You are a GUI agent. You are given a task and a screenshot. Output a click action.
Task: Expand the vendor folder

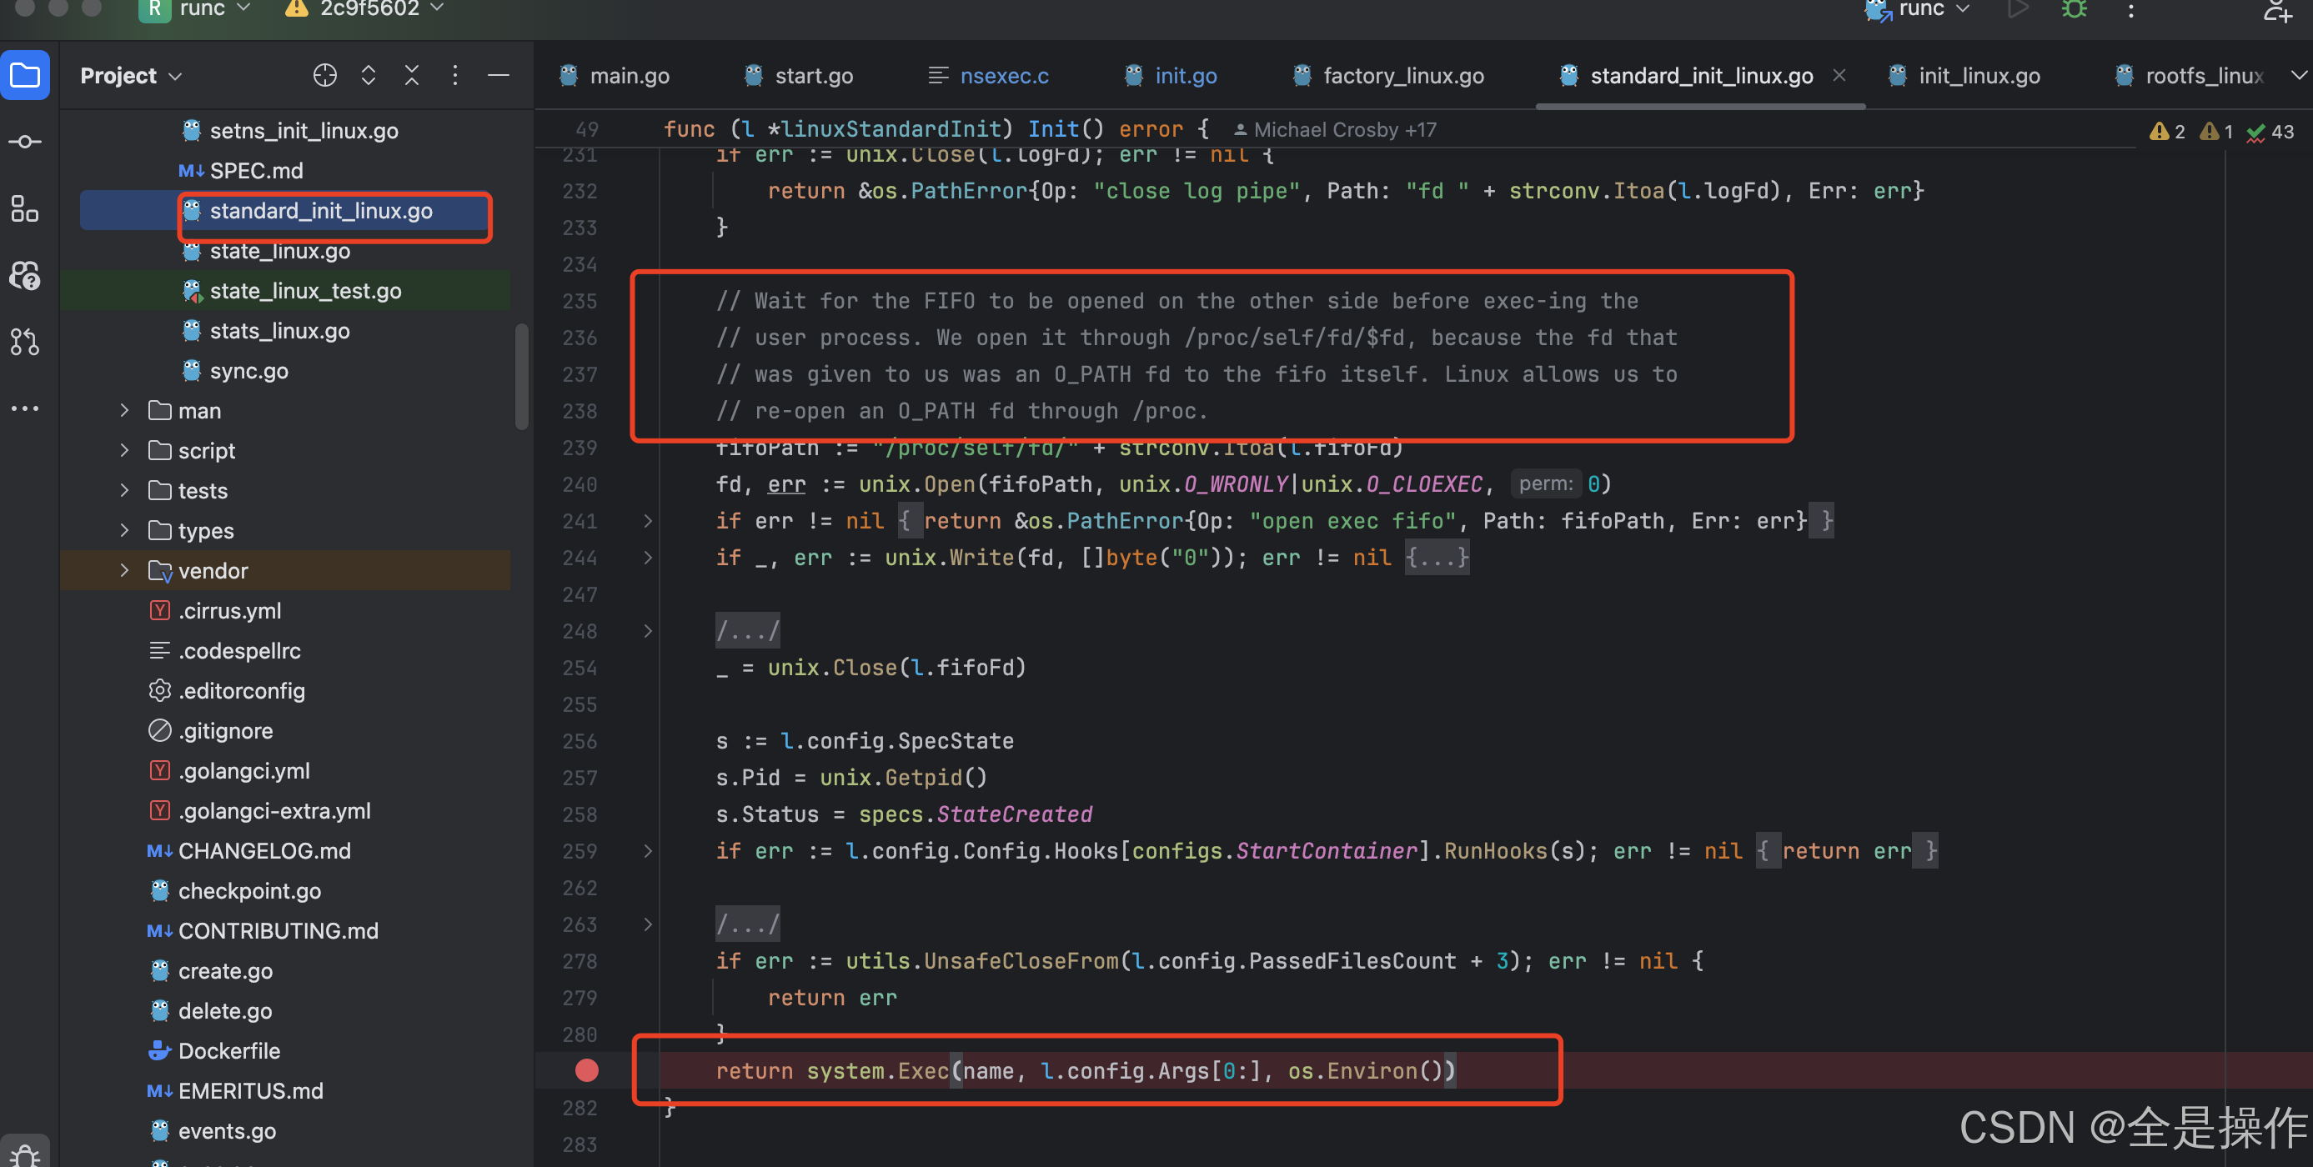pos(125,571)
